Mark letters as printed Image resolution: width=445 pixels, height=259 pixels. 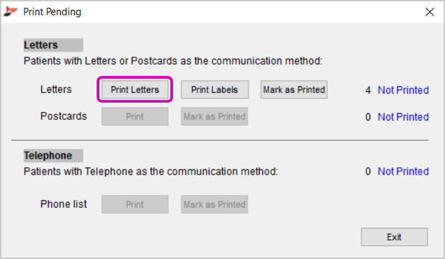tap(294, 90)
